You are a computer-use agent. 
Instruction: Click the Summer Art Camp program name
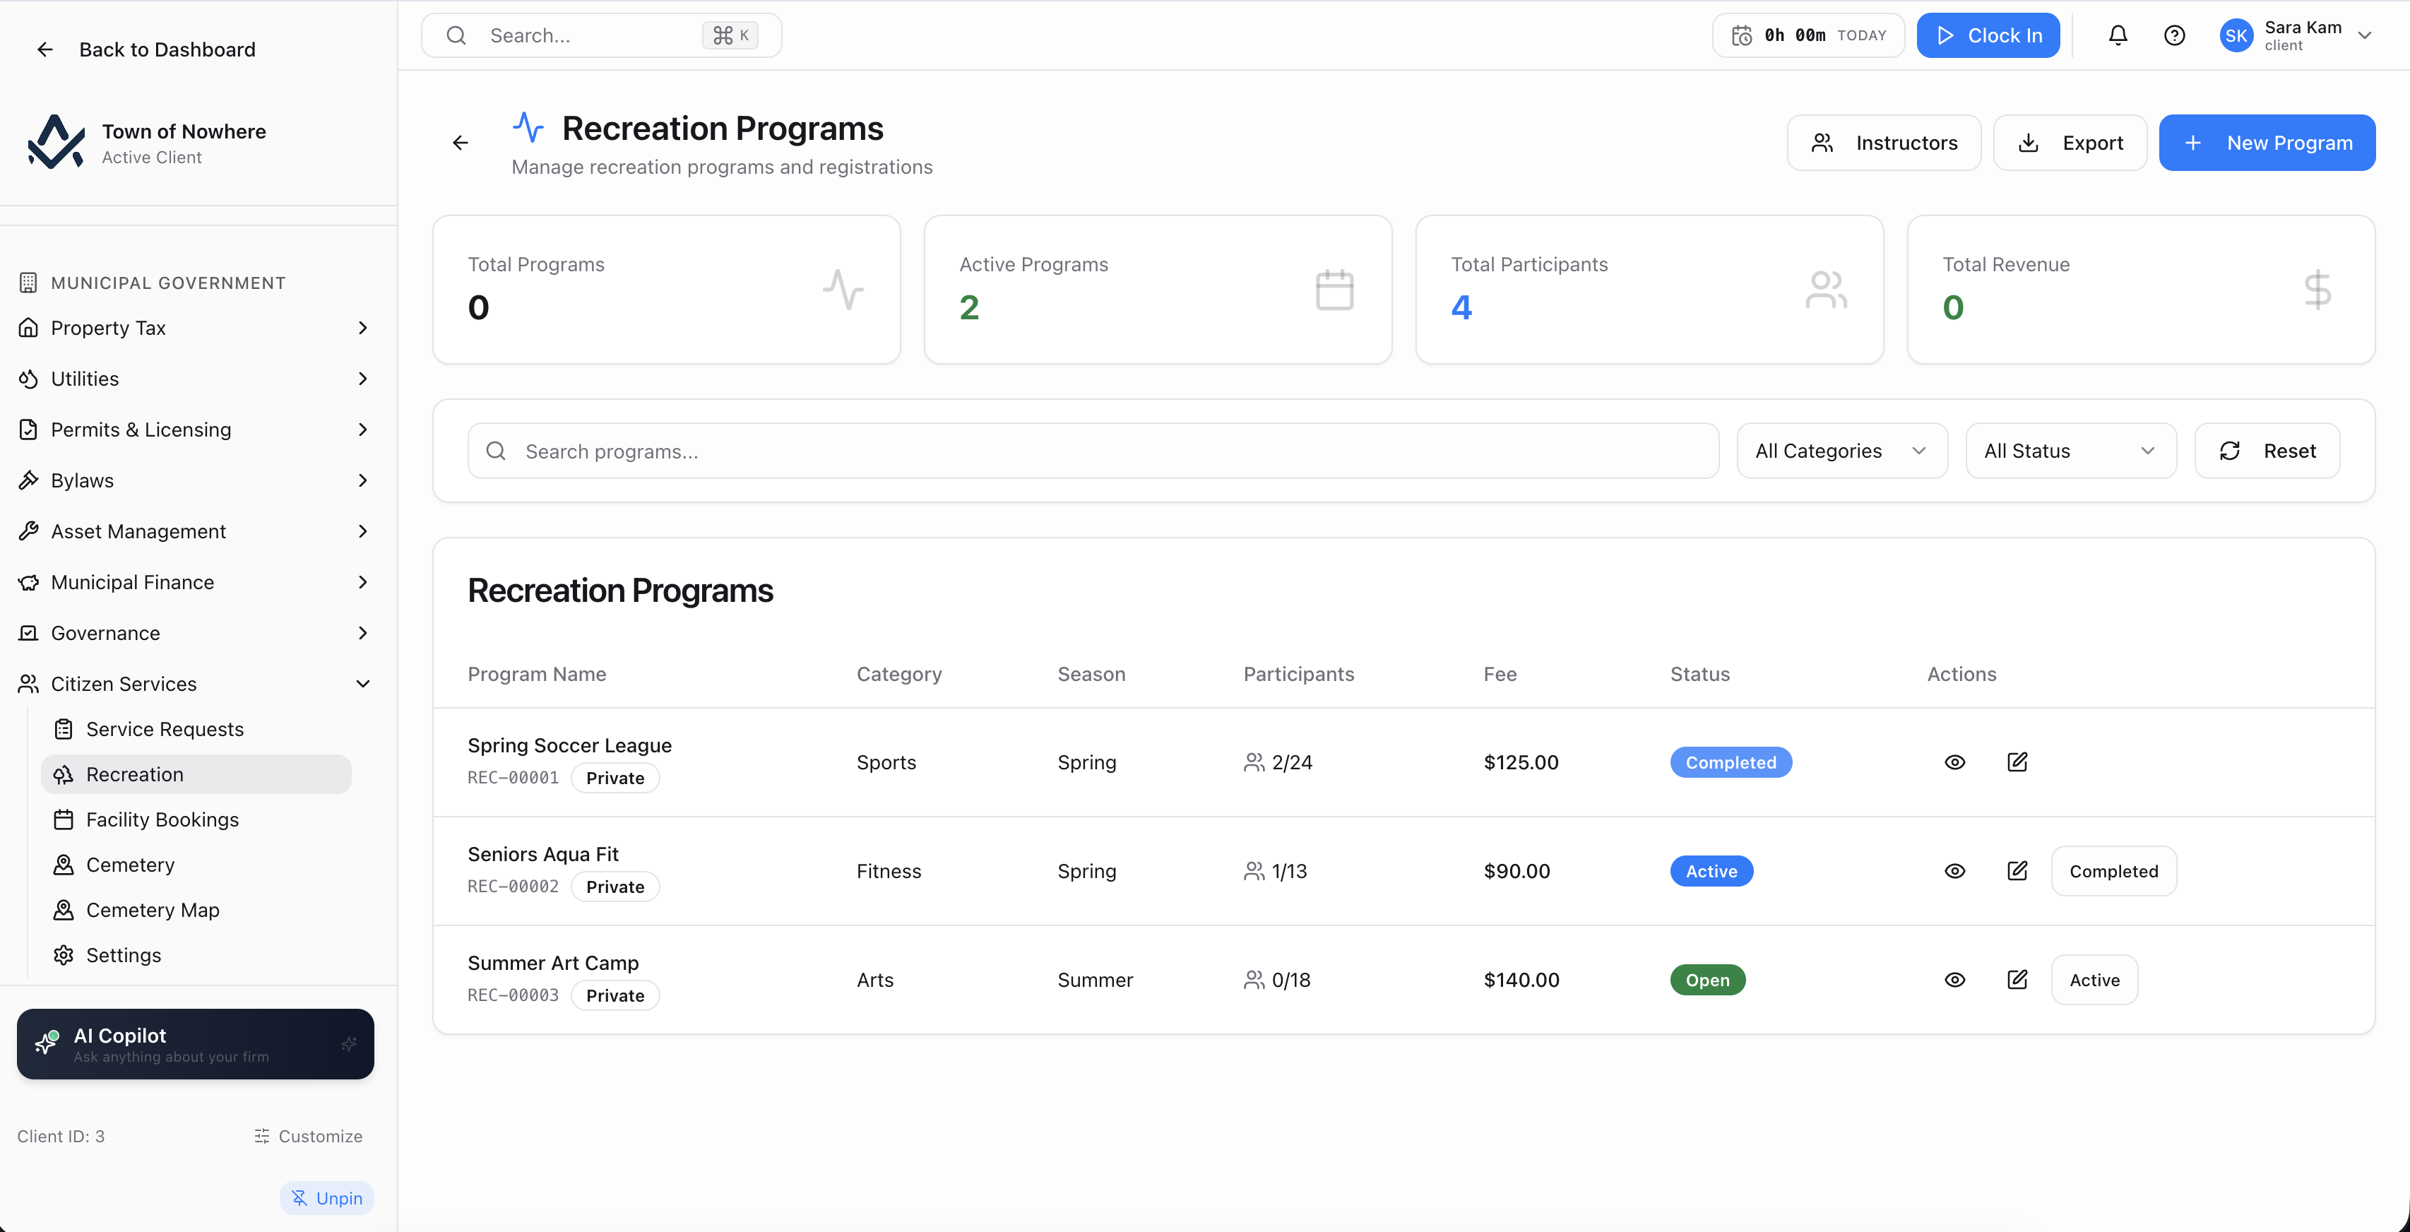click(x=553, y=963)
